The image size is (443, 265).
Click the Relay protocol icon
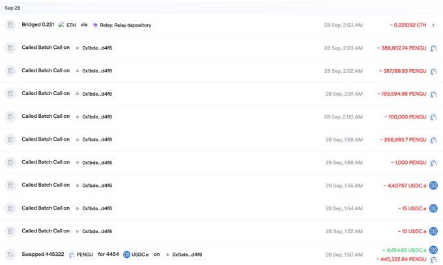pyautogui.click(x=95, y=25)
